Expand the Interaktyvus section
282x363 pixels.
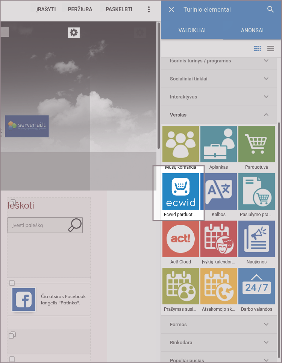[219, 97]
